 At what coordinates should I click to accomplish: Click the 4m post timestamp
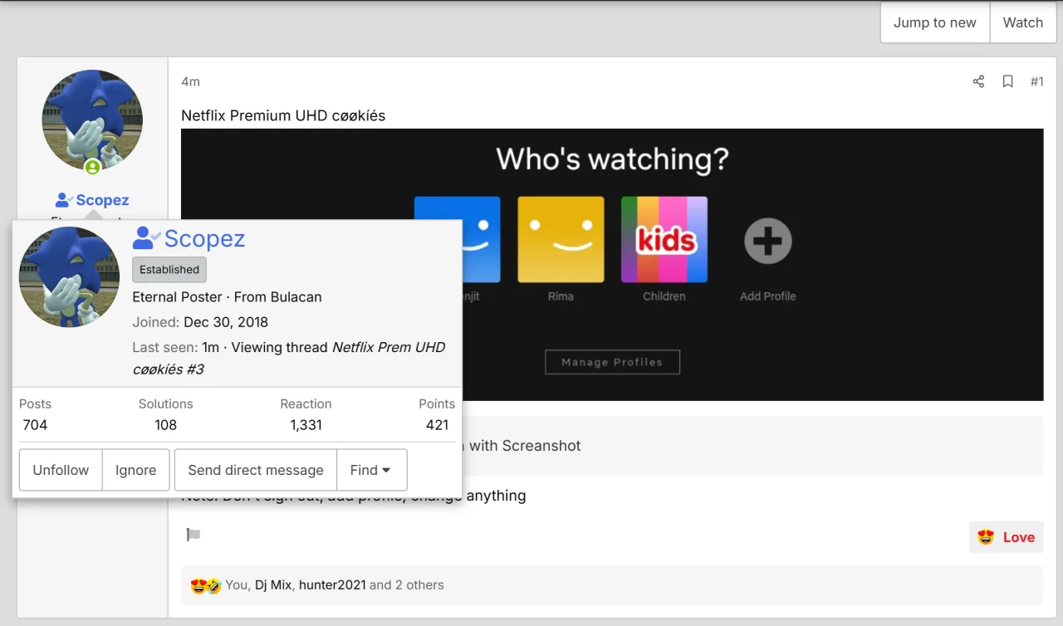(x=190, y=81)
